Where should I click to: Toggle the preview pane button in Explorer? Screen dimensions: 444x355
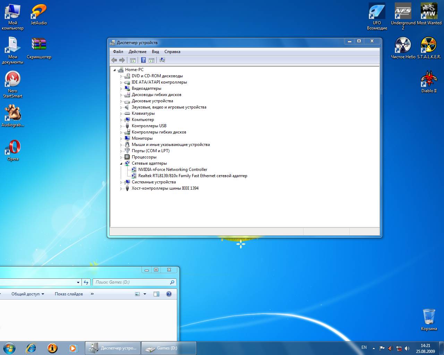click(x=156, y=294)
